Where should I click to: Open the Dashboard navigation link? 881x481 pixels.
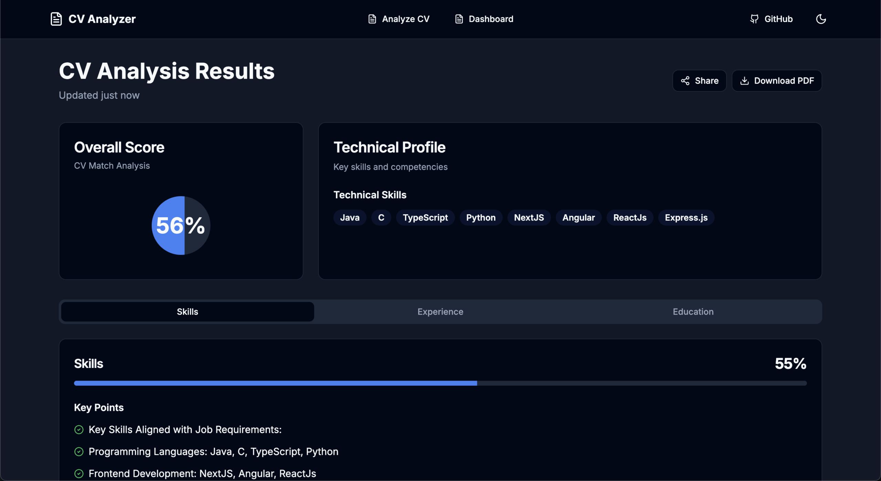(x=484, y=19)
